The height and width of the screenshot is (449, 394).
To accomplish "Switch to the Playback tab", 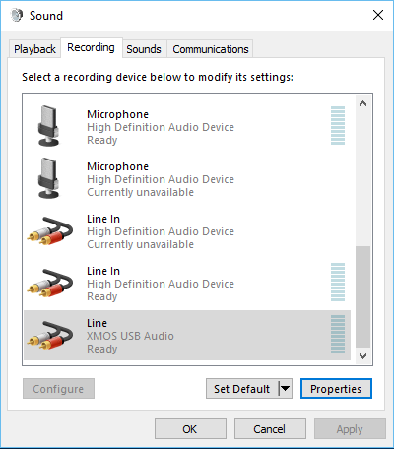I will (x=34, y=49).
